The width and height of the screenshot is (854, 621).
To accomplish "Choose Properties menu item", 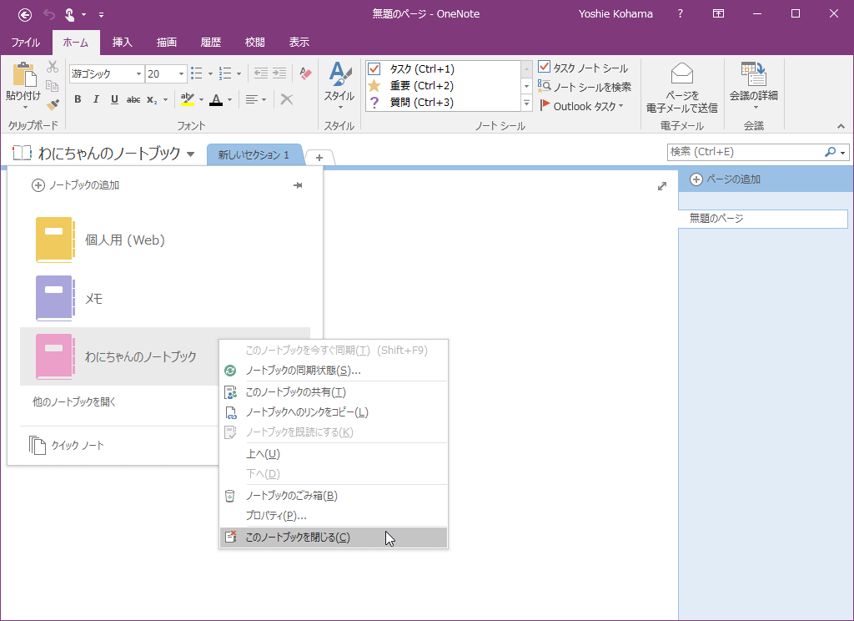I will pyautogui.click(x=334, y=516).
